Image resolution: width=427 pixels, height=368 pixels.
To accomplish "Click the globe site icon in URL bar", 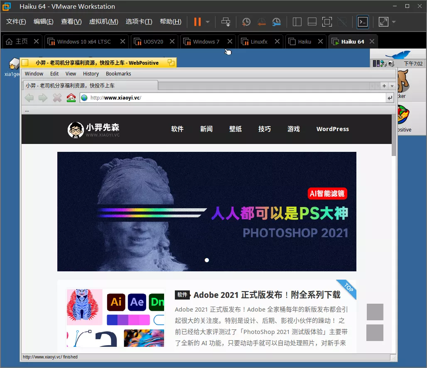I will [84, 97].
